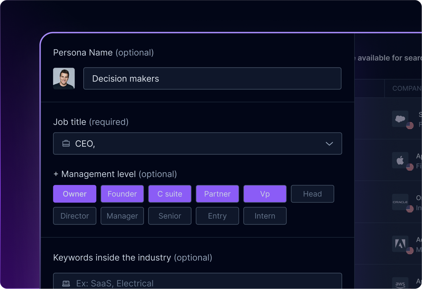Enable the Head management level

[312, 194]
